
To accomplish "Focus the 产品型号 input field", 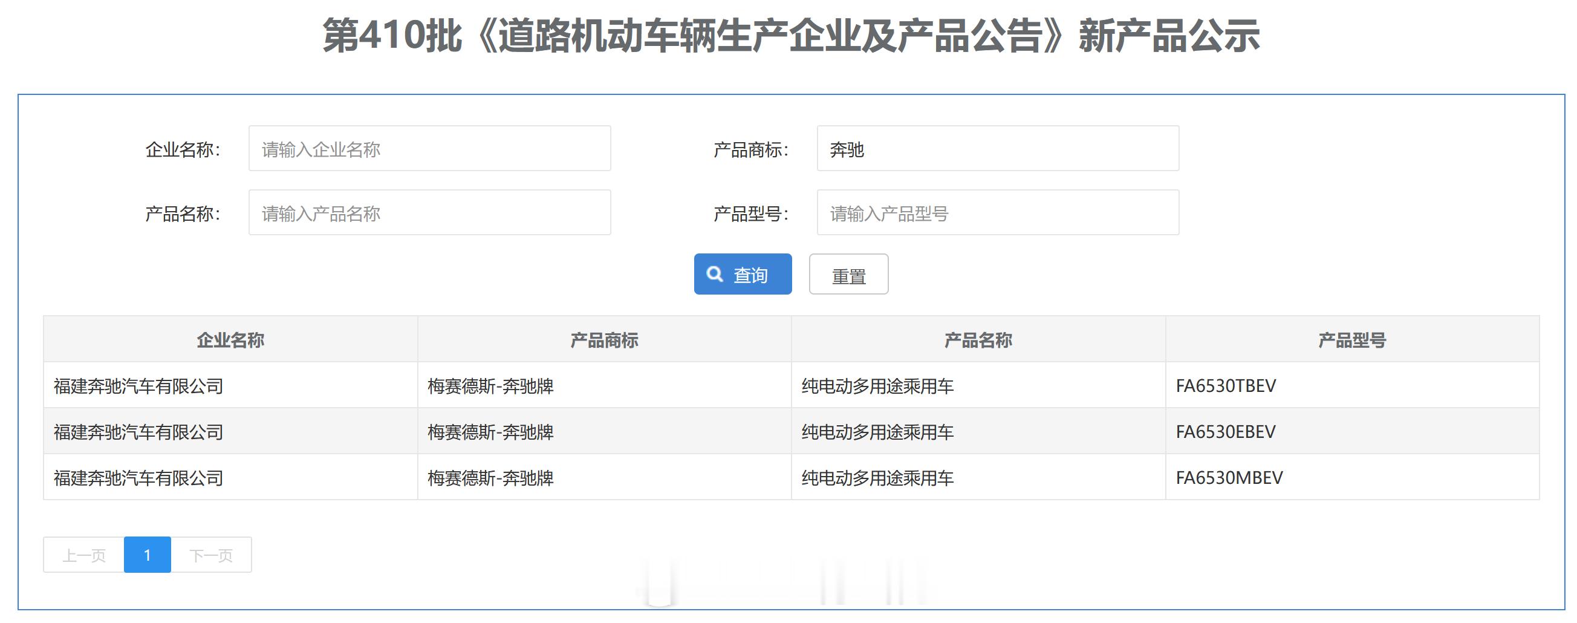I will coord(998,212).
